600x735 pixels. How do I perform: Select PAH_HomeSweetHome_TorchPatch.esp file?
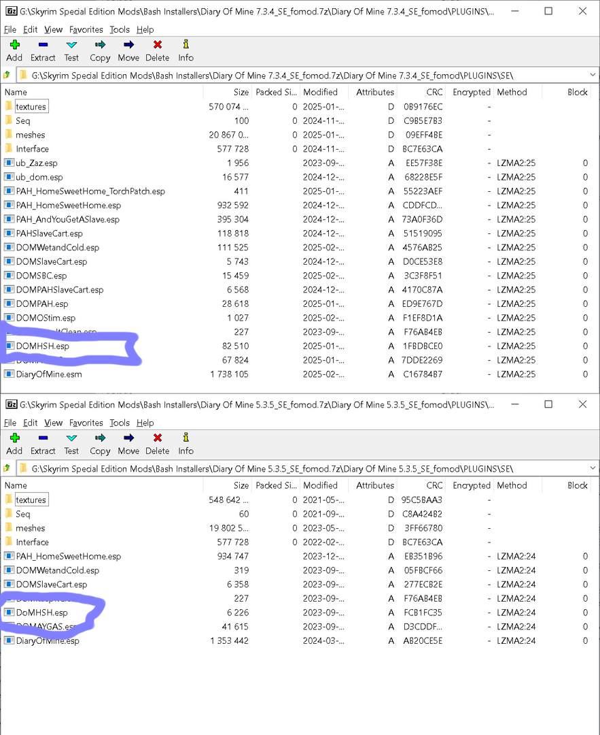(x=90, y=191)
